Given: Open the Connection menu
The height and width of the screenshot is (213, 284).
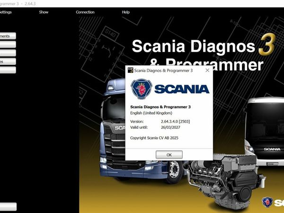Looking at the screenshot, I should pos(85,12).
